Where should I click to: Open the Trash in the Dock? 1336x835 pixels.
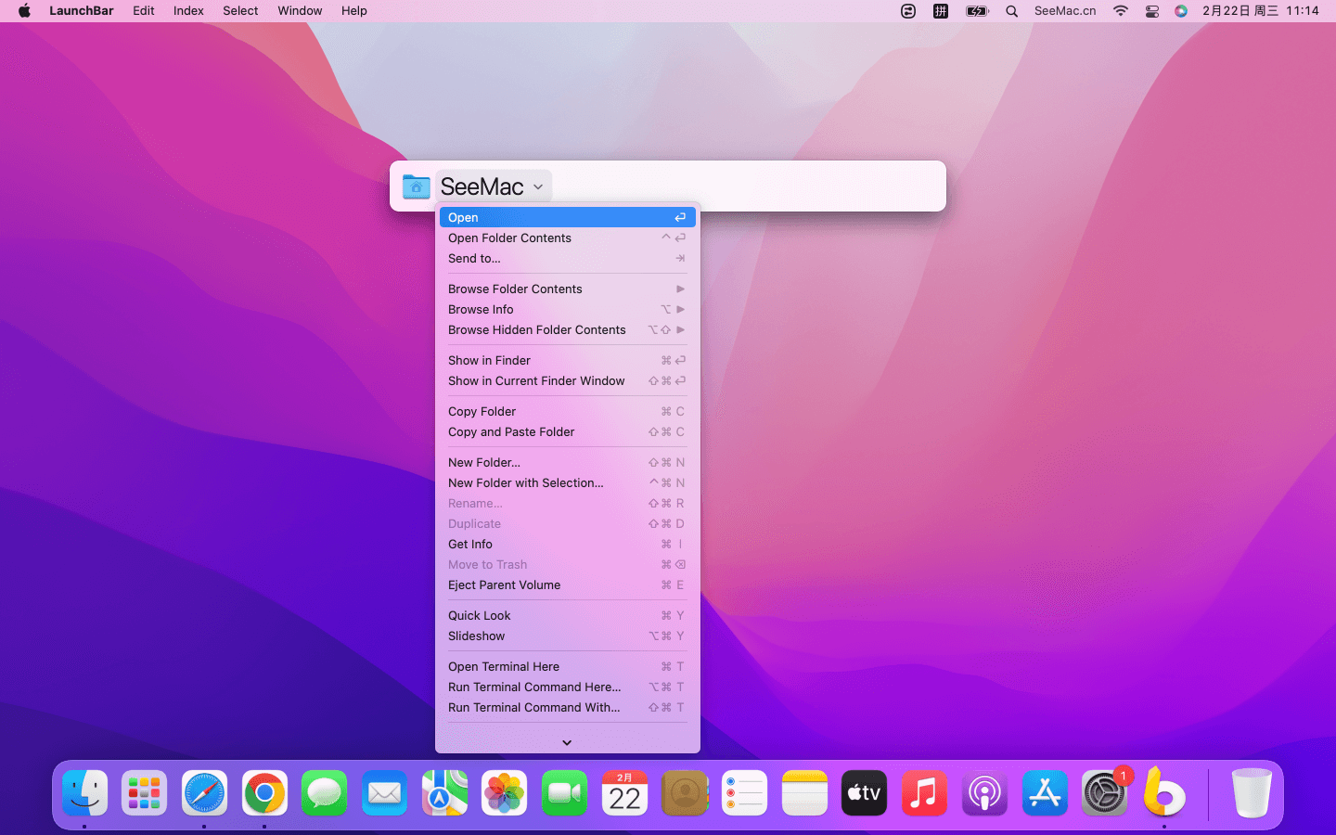[x=1252, y=793]
